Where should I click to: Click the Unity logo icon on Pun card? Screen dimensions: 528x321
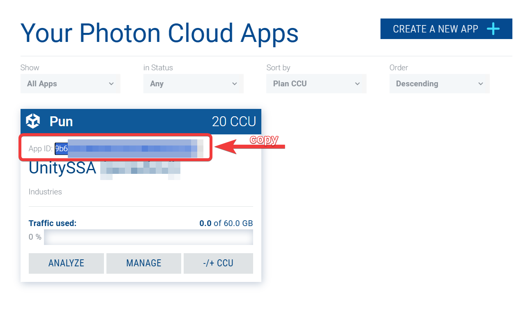click(x=33, y=121)
